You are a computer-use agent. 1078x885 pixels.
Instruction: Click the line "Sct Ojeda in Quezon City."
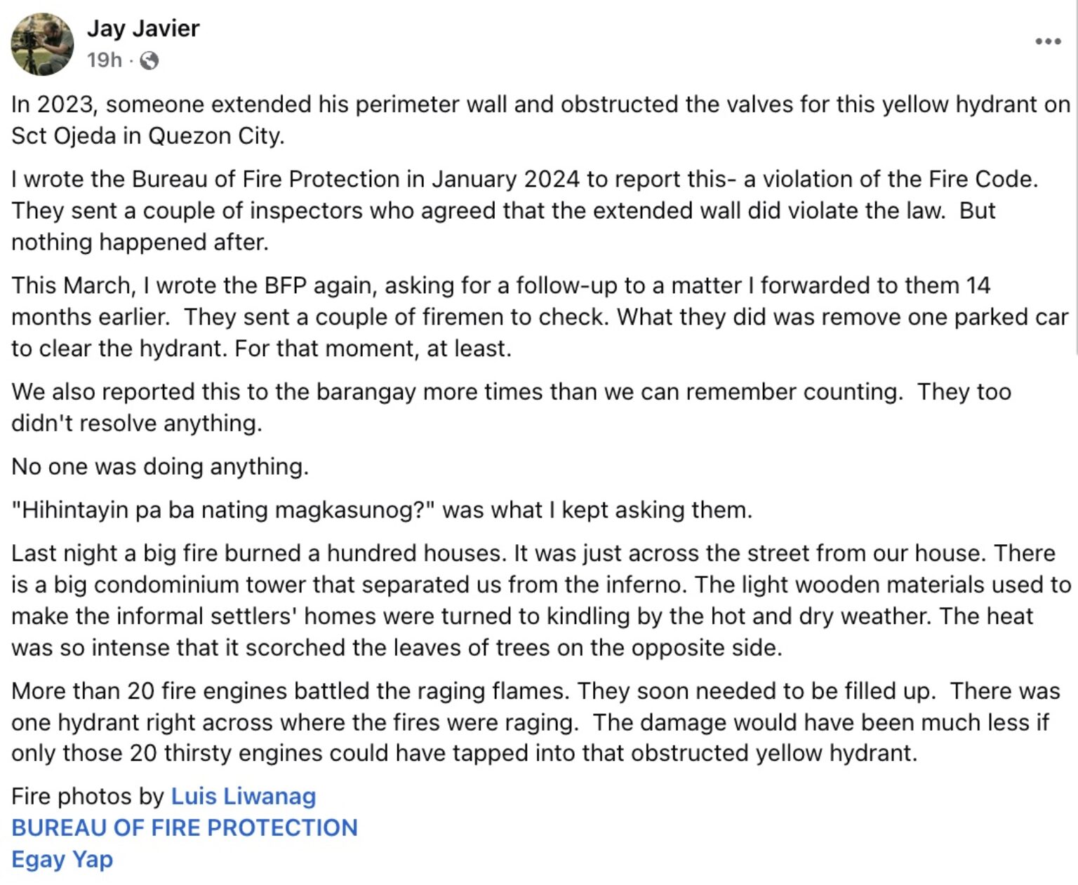click(148, 135)
